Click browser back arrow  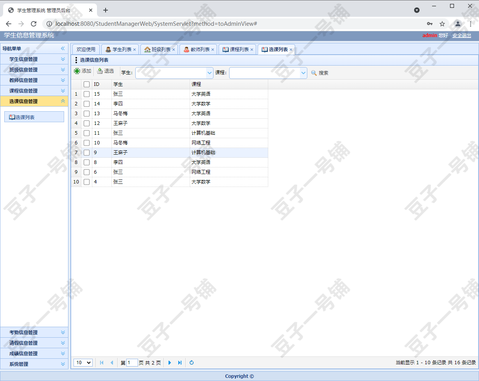pyautogui.click(x=9, y=24)
